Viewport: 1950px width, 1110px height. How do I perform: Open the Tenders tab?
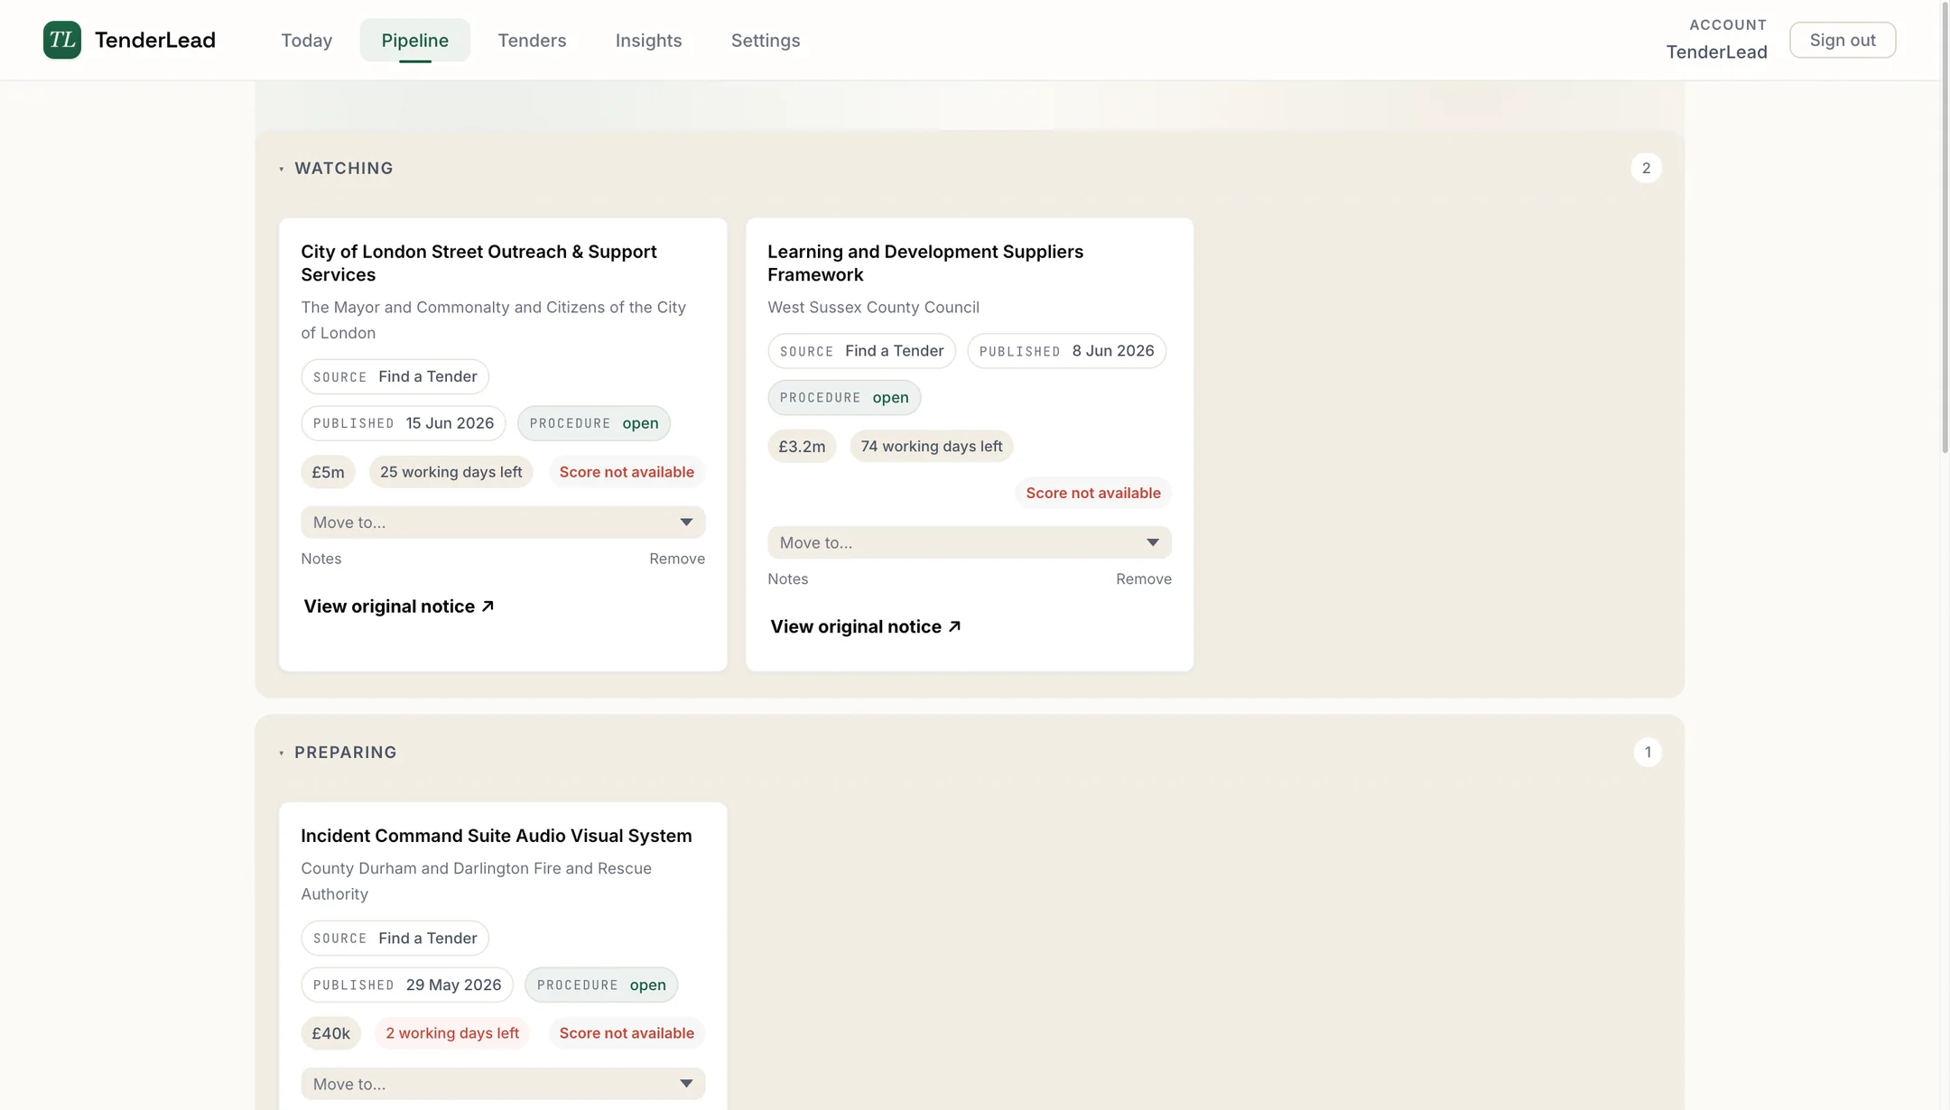pos(532,40)
